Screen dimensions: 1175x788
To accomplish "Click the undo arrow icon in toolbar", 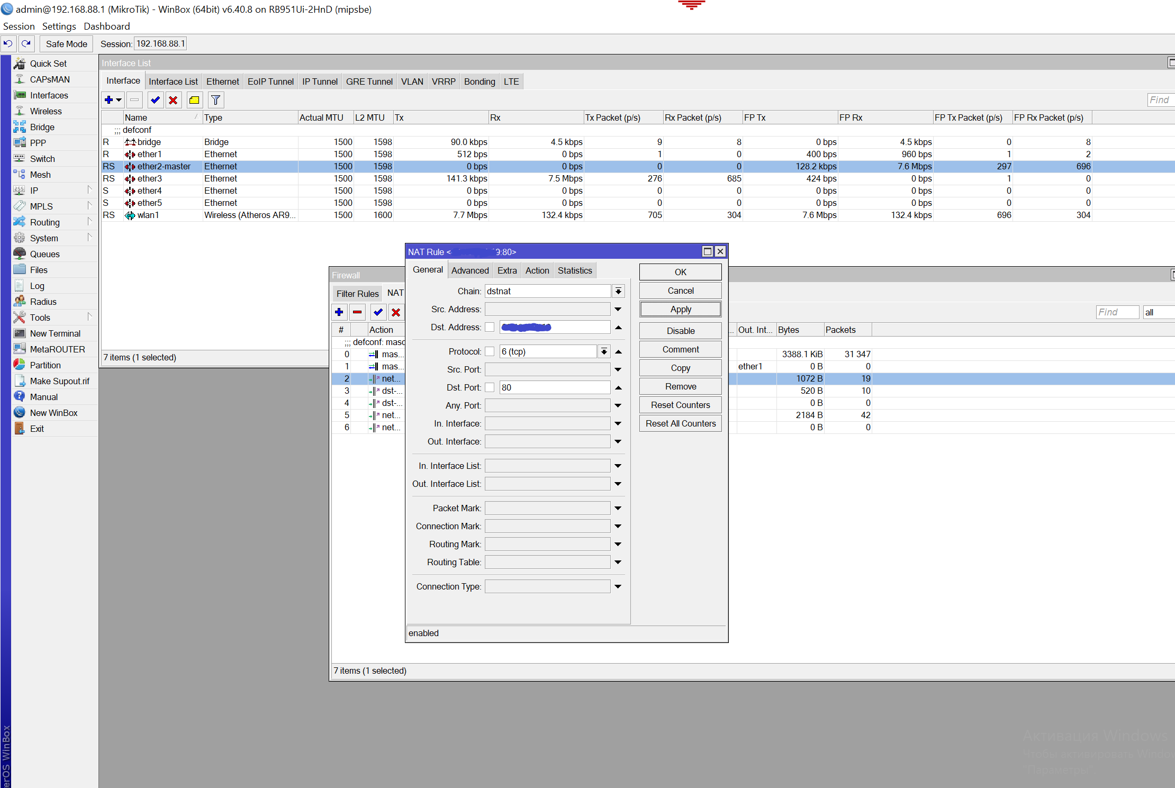I will point(8,44).
